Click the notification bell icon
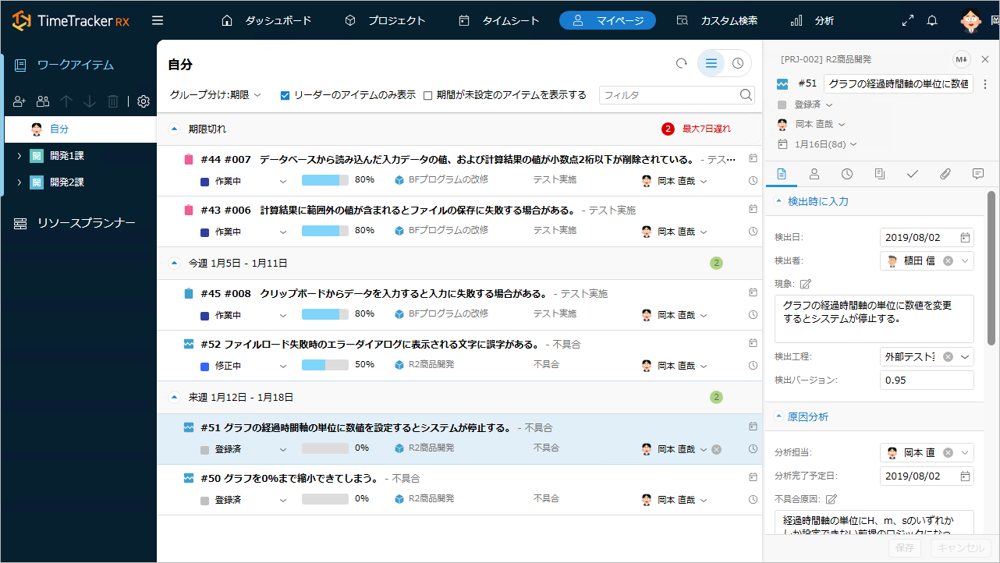 click(931, 21)
